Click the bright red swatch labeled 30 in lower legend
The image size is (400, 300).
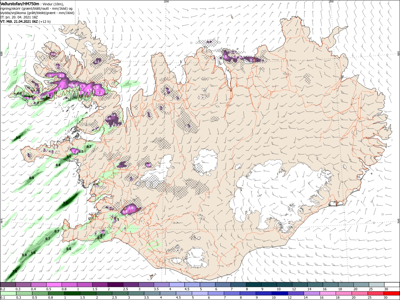(392, 293)
